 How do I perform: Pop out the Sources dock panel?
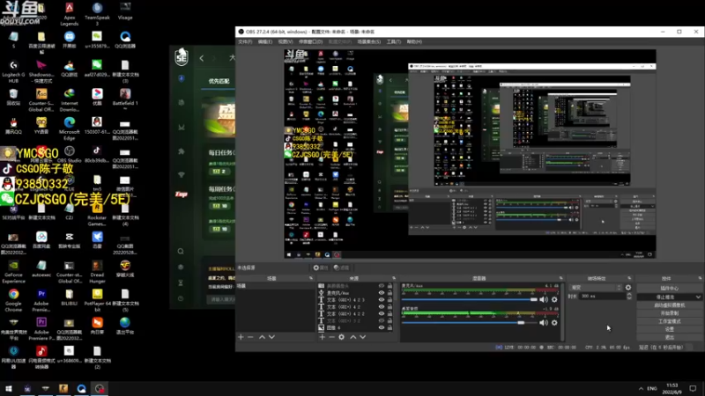[394, 278]
